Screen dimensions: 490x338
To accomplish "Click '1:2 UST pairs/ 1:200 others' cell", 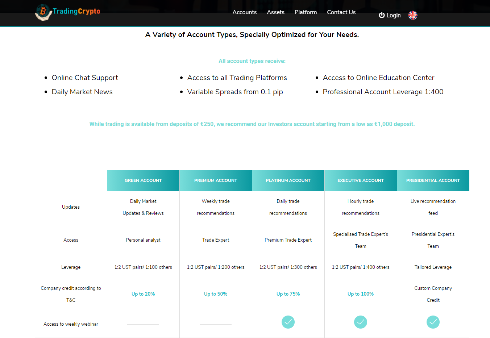I will [216, 267].
